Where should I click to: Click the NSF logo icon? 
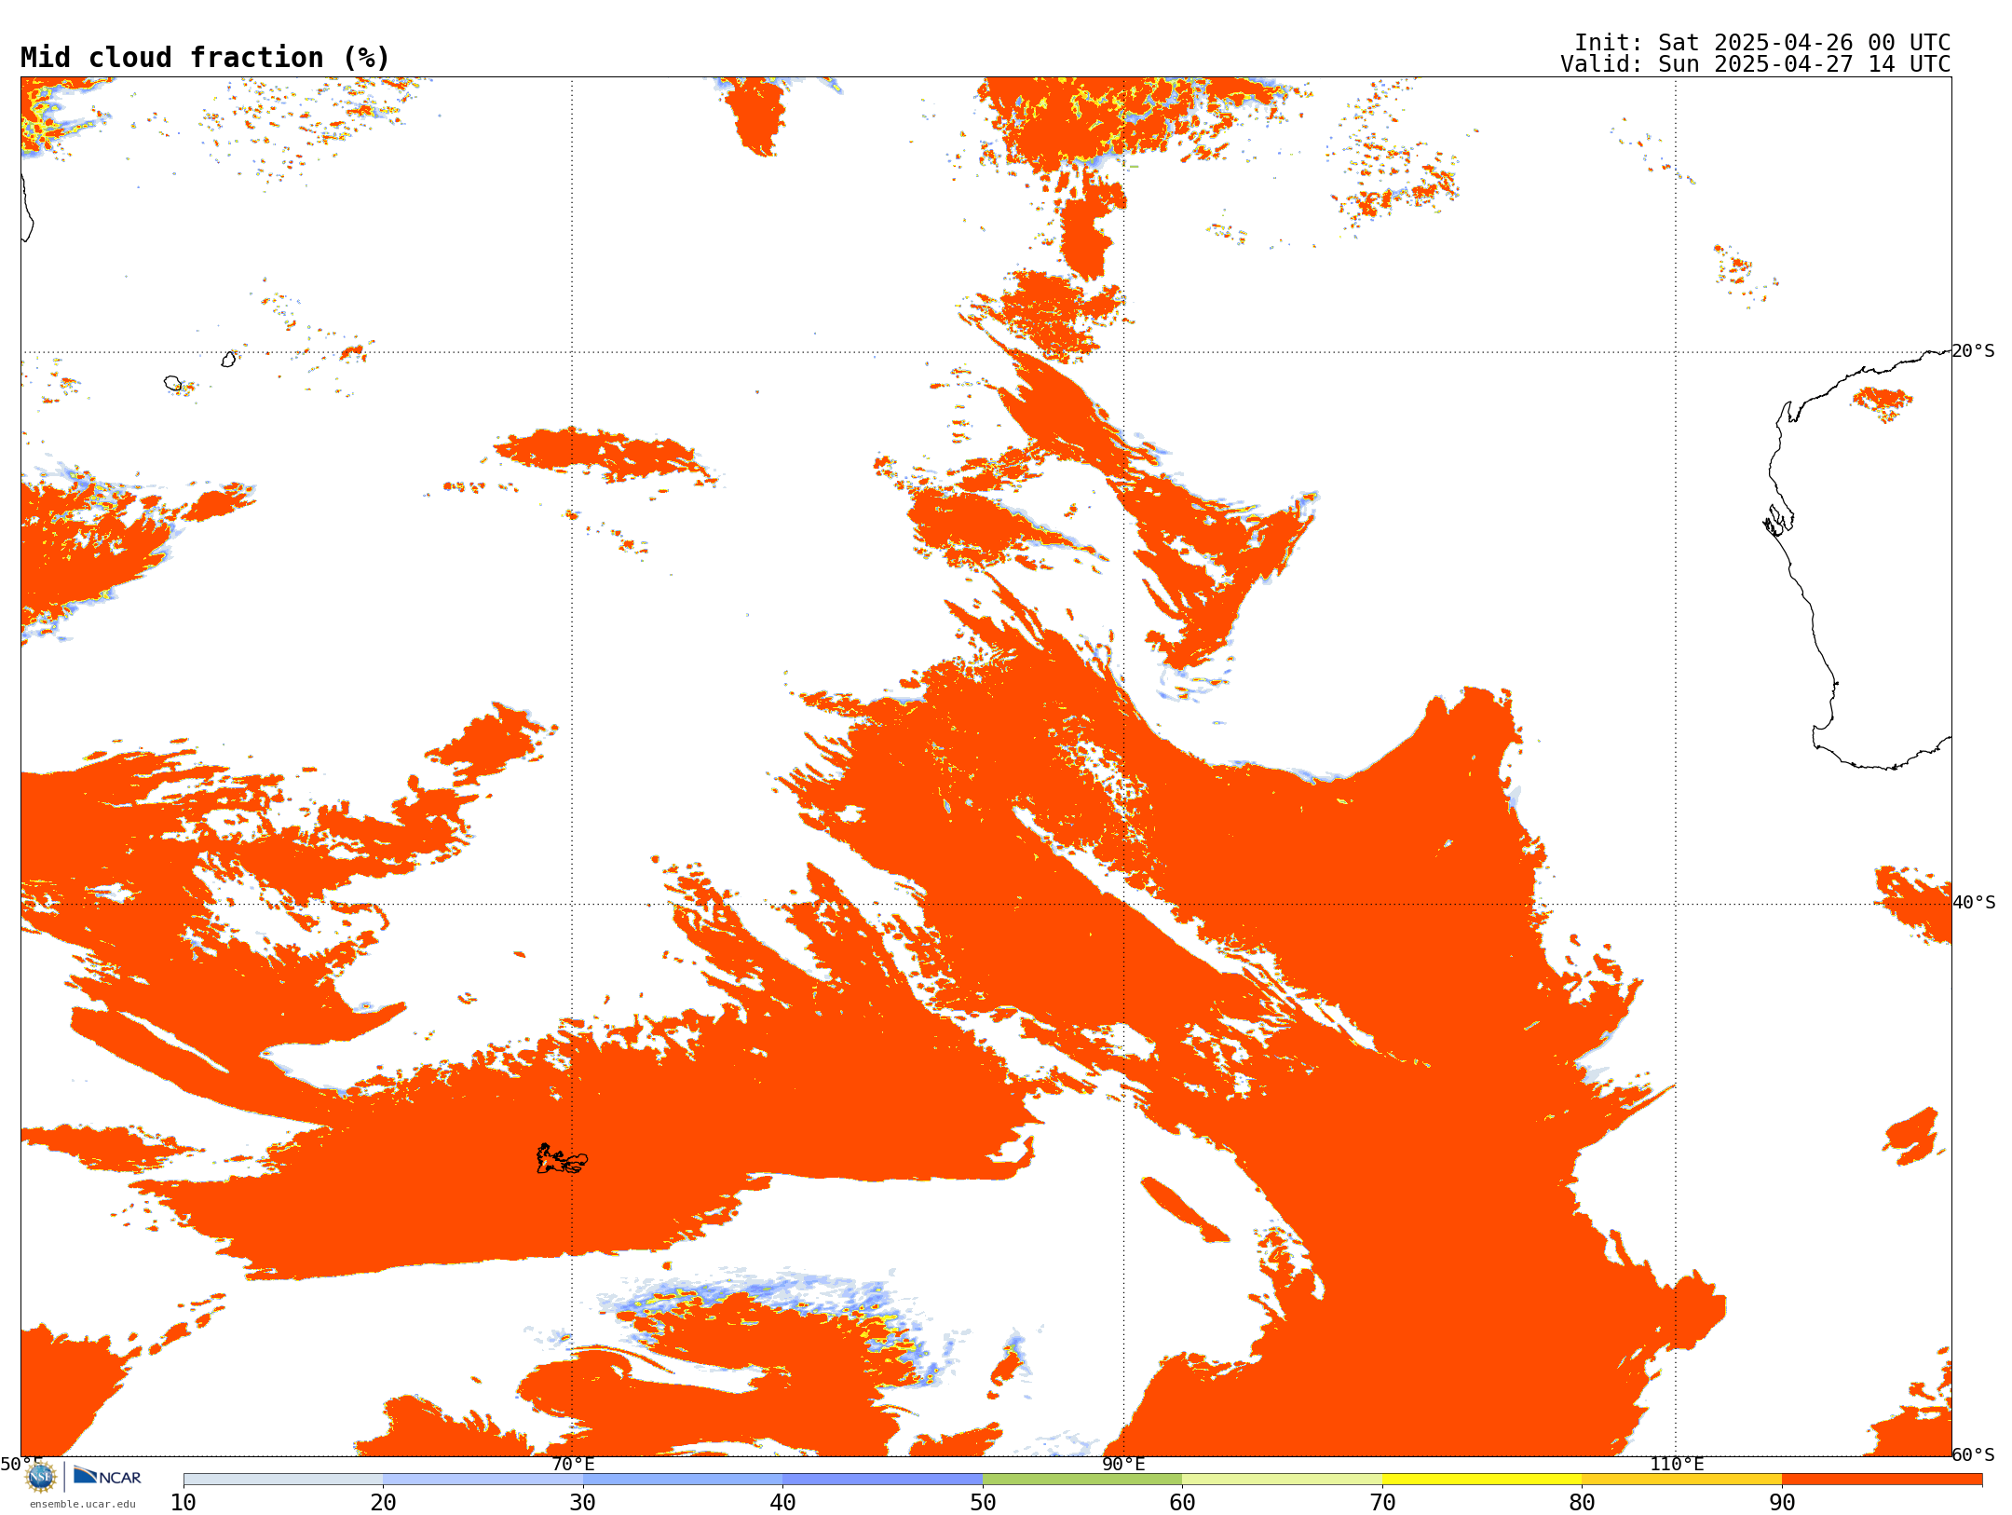click(x=41, y=1477)
